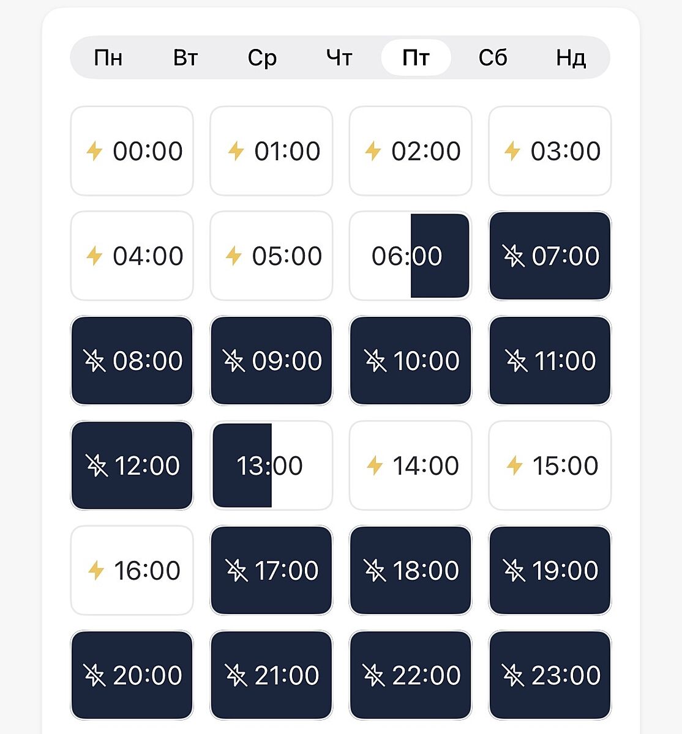
Task: Tap the 02:00 power-on slot
Action: (410, 151)
